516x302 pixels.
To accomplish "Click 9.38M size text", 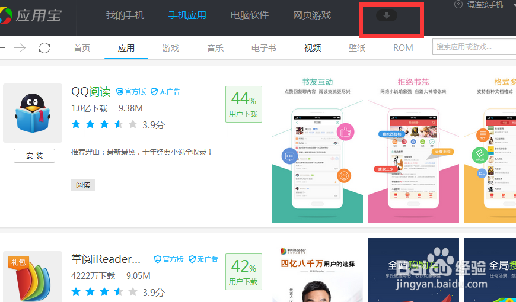I will click(x=130, y=108).
